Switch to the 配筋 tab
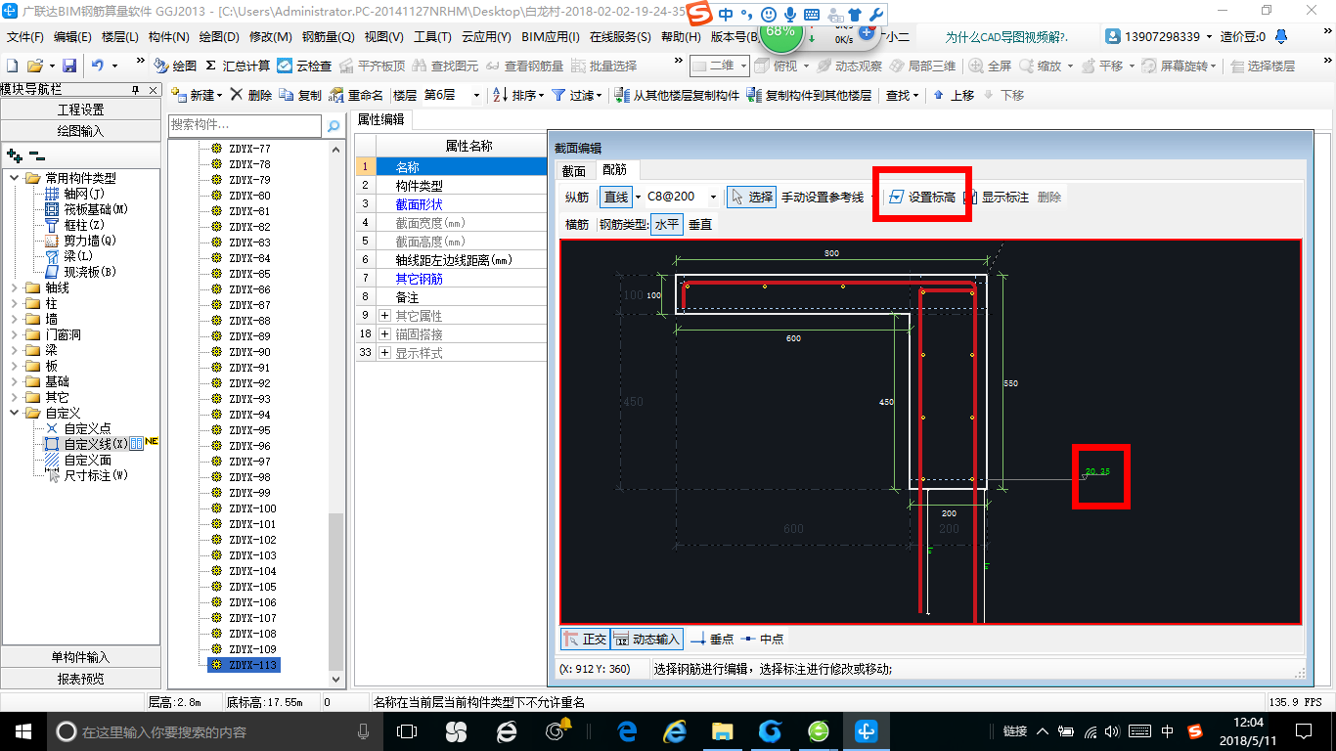Screen dimensions: 1336x751 [614, 170]
